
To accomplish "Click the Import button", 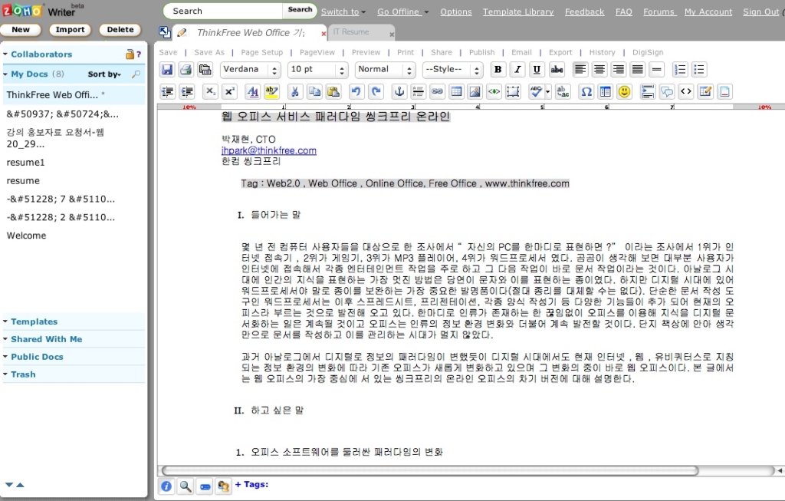I will (x=70, y=30).
